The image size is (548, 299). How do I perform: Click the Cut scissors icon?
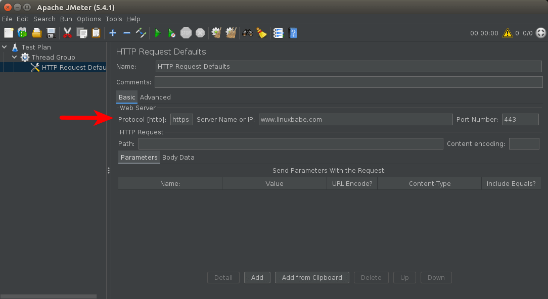tap(67, 33)
